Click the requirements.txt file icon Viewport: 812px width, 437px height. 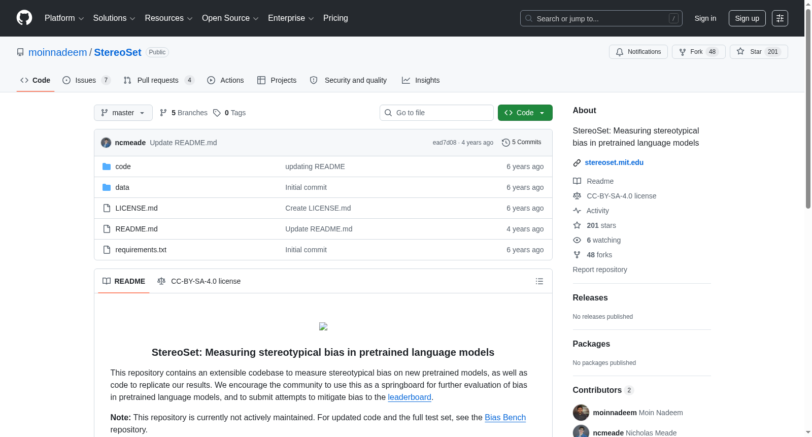[x=107, y=250]
